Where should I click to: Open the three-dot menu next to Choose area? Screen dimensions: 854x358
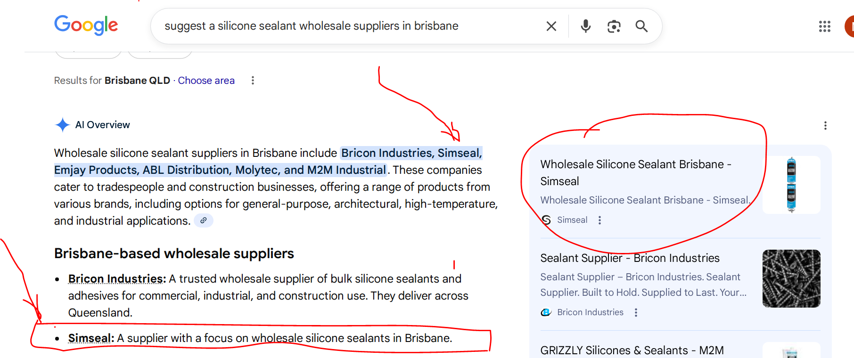[x=253, y=80]
